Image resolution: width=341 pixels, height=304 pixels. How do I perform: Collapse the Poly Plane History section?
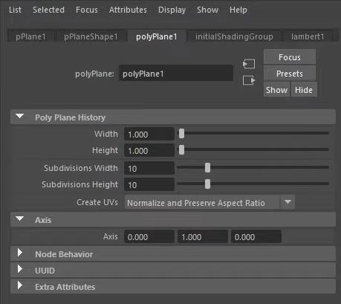[x=19, y=116]
